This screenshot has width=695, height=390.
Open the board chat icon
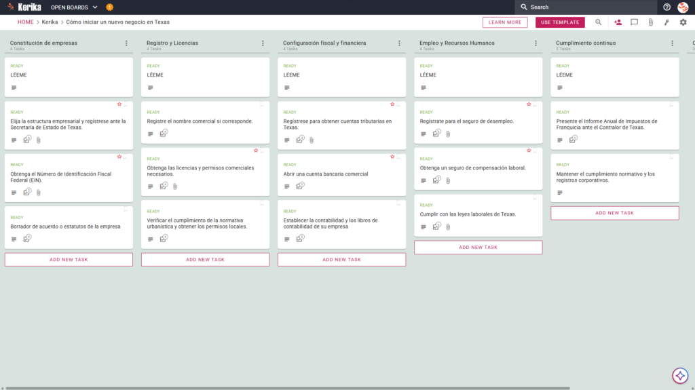pyautogui.click(x=635, y=22)
